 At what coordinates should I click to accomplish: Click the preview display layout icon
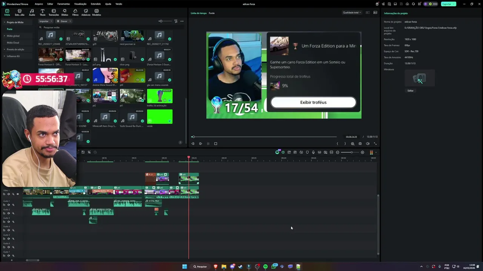point(368,12)
